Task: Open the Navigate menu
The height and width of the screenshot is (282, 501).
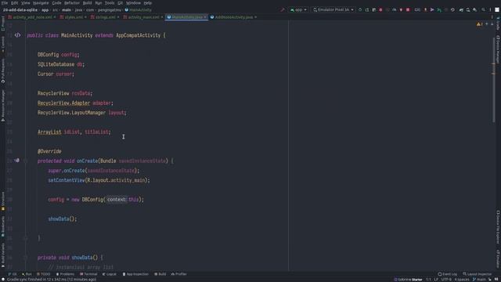Action: point(41,3)
